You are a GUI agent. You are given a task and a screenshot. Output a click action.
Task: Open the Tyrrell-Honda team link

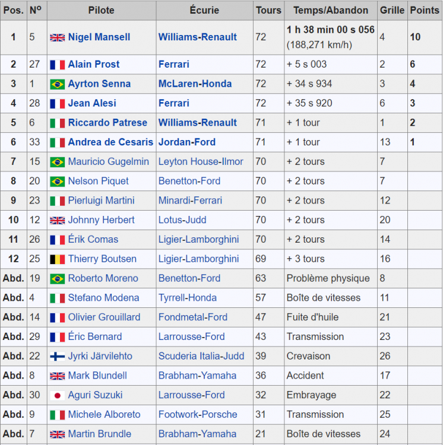click(x=188, y=298)
